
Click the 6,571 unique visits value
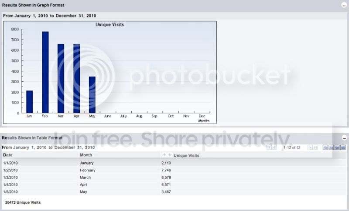pyautogui.click(x=166, y=184)
